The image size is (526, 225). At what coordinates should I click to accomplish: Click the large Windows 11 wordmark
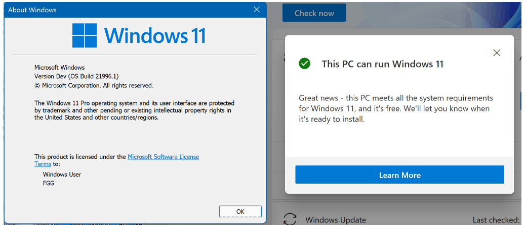point(154,35)
